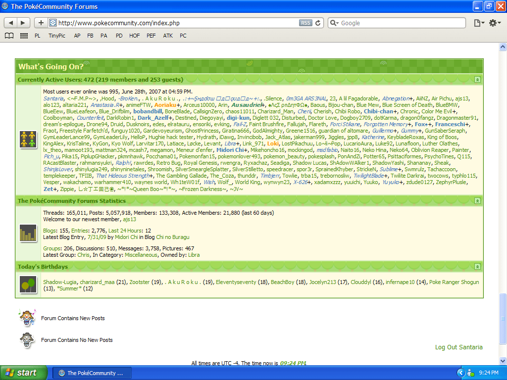Open the FB bookmark
507x380 pixels.
(90, 36)
